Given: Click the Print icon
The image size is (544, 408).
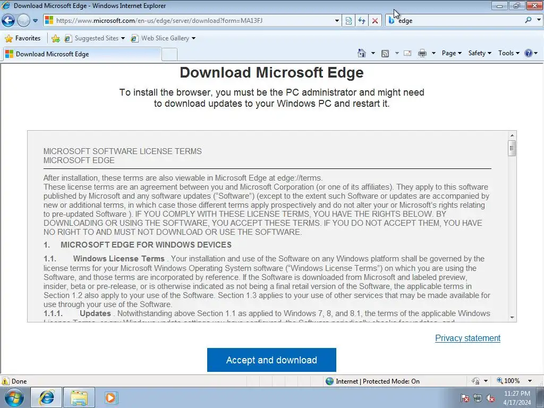Looking at the screenshot, I should (x=422, y=53).
